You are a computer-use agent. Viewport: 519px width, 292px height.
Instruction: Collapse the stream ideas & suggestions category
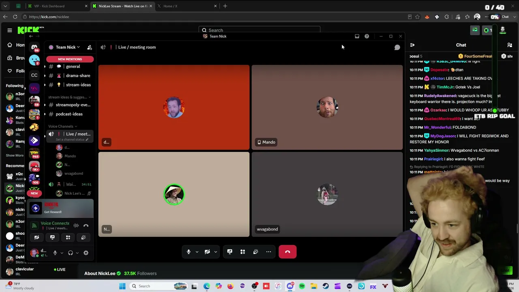tap(69, 97)
